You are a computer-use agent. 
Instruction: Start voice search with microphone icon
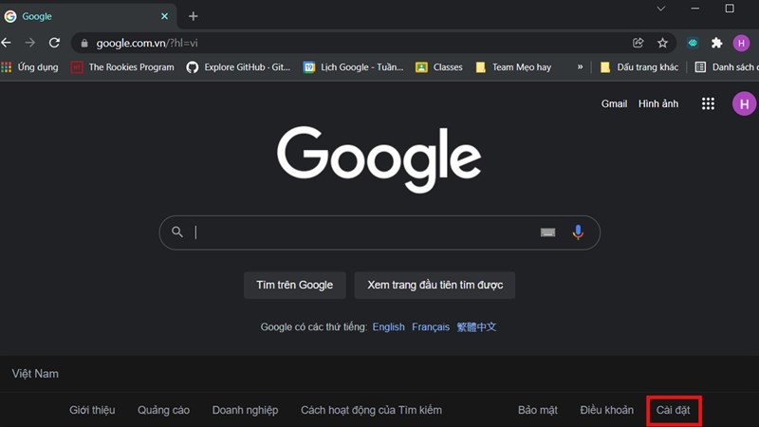[578, 232]
